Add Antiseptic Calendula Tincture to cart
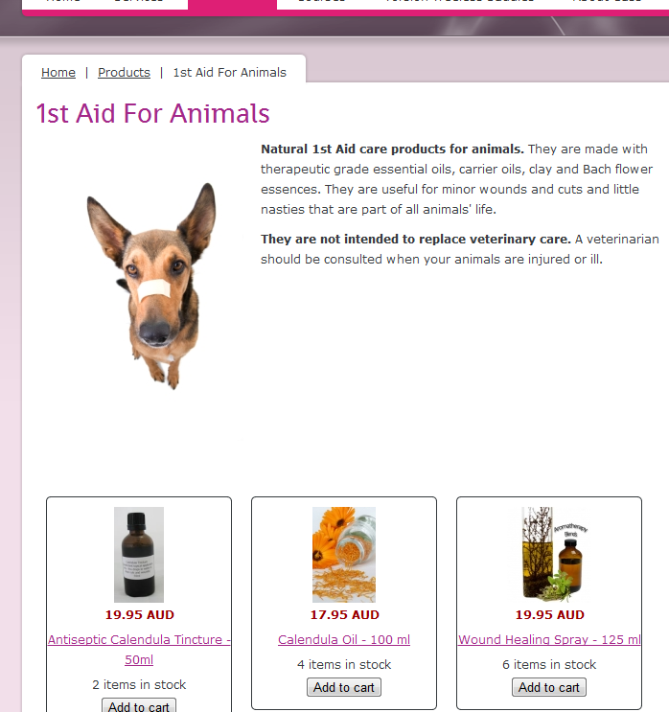The width and height of the screenshot is (669, 712). (139, 705)
